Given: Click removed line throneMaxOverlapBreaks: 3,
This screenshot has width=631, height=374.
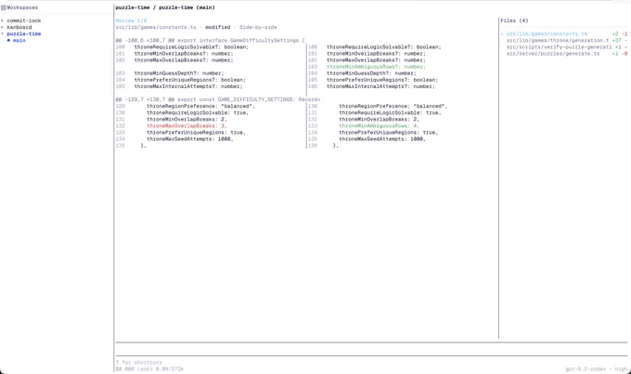Looking at the screenshot, I should point(187,125).
